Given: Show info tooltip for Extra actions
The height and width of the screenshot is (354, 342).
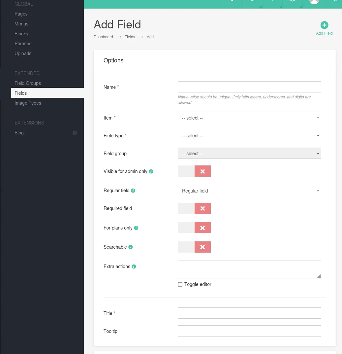Looking at the screenshot, I should click(x=134, y=266).
